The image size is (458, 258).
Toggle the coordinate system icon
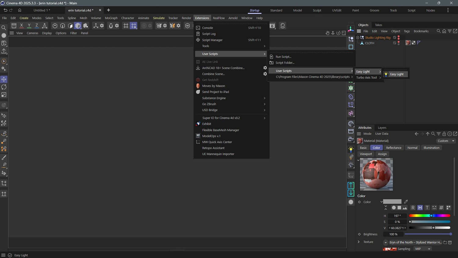tap(45, 26)
